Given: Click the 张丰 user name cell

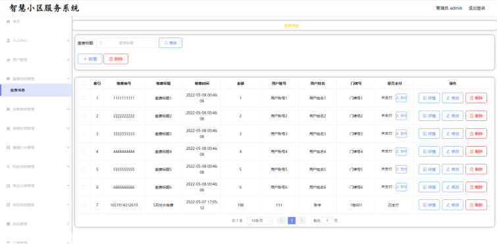Looking at the screenshot, I should click(317, 205).
